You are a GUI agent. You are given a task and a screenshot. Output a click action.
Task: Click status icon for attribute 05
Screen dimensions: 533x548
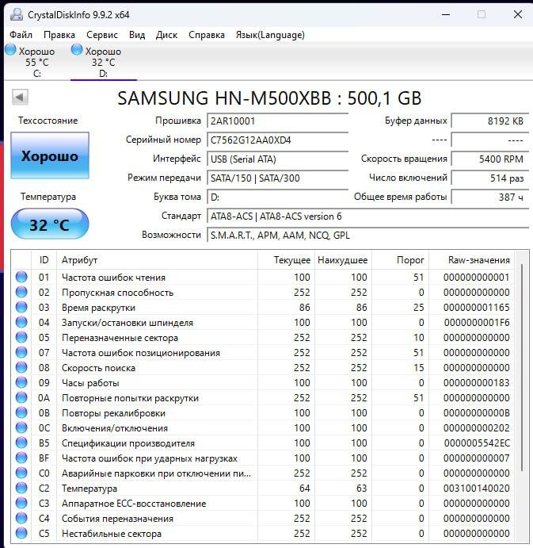click(x=21, y=337)
